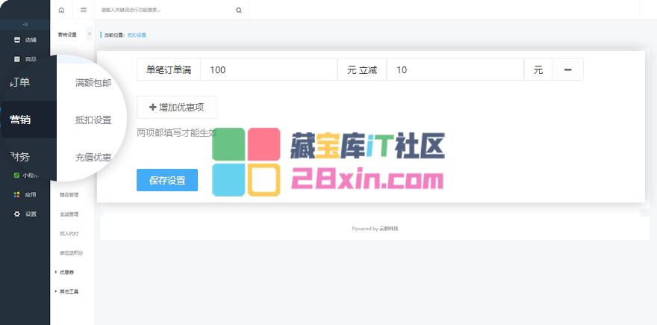Click the 单笔订单满 label
This screenshot has width=657, height=325.
[169, 69]
